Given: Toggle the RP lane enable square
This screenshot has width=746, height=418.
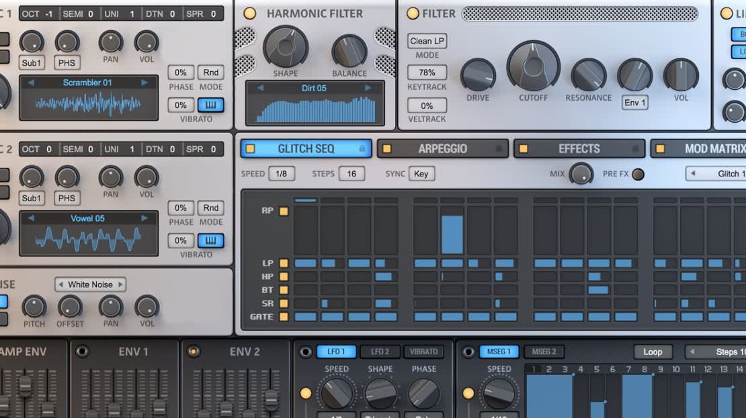Looking at the screenshot, I should (x=284, y=211).
